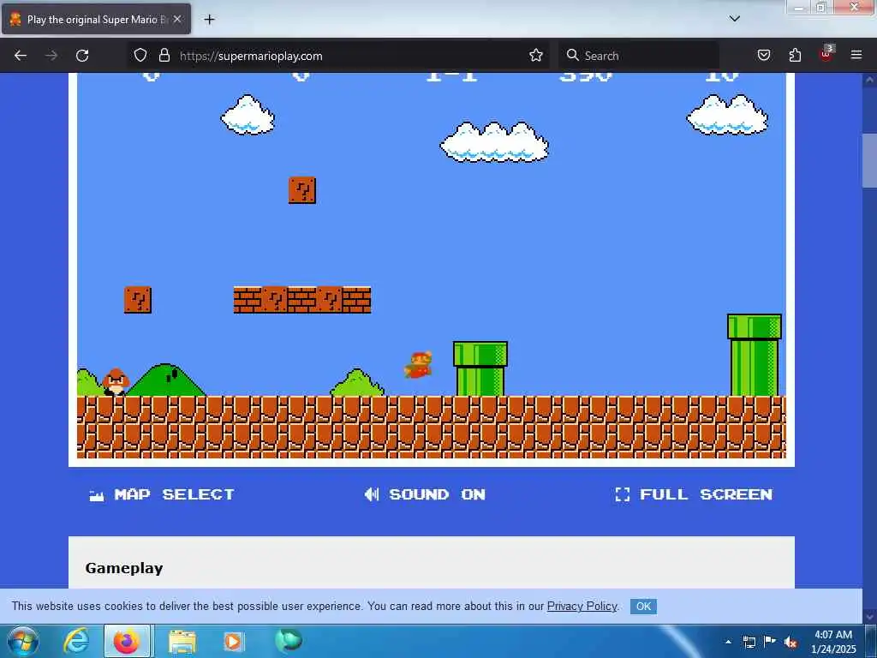Show hidden tray icons arrow
The height and width of the screenshot is (658, 877).
pyautogui.click(x=728, y=642)
